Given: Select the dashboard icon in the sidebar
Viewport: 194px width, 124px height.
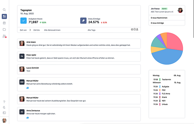Looking at the screenshot, I should 4,16.
